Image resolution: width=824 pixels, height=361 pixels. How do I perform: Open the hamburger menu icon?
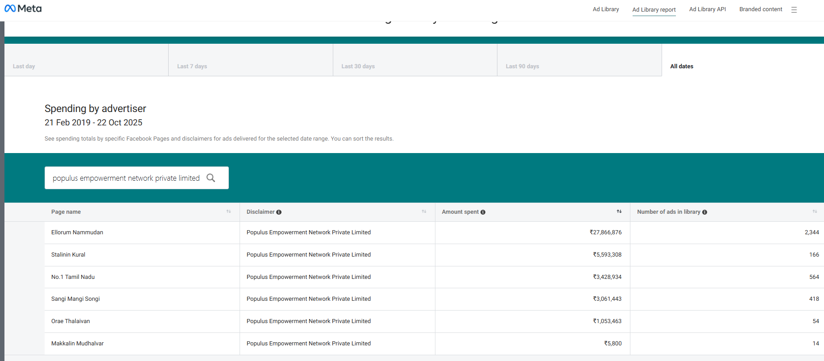(x=794, y=10)
